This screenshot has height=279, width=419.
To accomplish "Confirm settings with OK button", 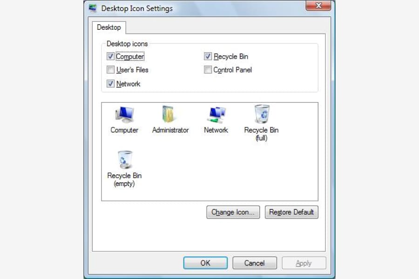I will tap(205, 263).
